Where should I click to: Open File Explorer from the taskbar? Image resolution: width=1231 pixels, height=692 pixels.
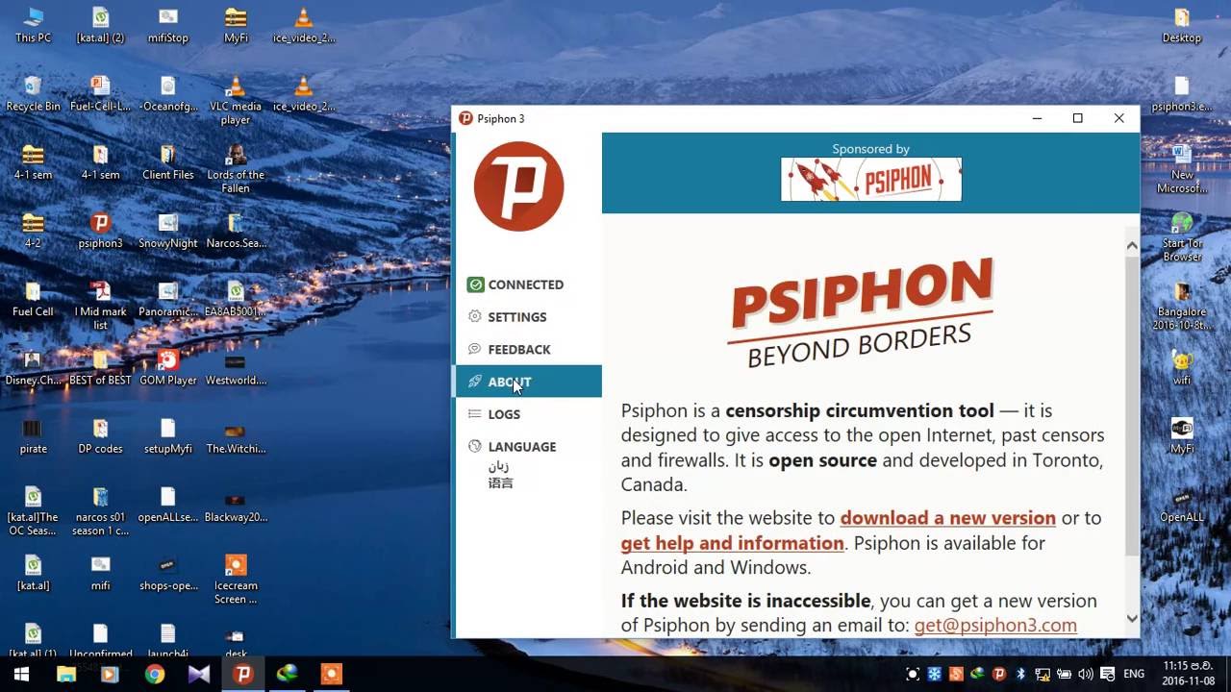65,674
